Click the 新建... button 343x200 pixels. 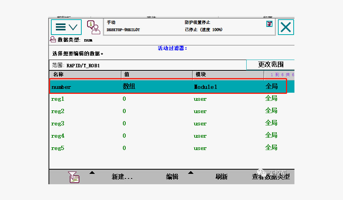(122, 177)
